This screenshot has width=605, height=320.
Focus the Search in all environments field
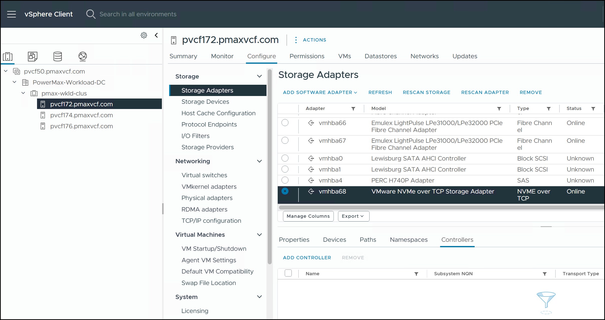coord(138,14)
